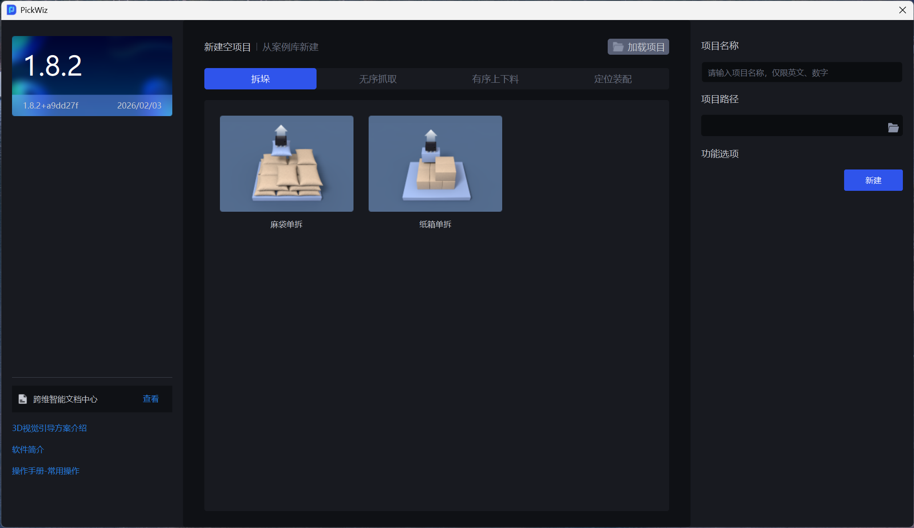The width and height of the screenshot is (914, 528).
Task: Switch to the 有序上下料 tab
Action: click(x=495, y=79)
